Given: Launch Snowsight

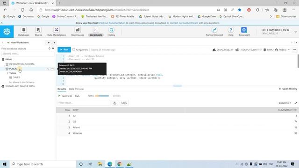Looking at the screenshot, I should [x=244, y=32].
